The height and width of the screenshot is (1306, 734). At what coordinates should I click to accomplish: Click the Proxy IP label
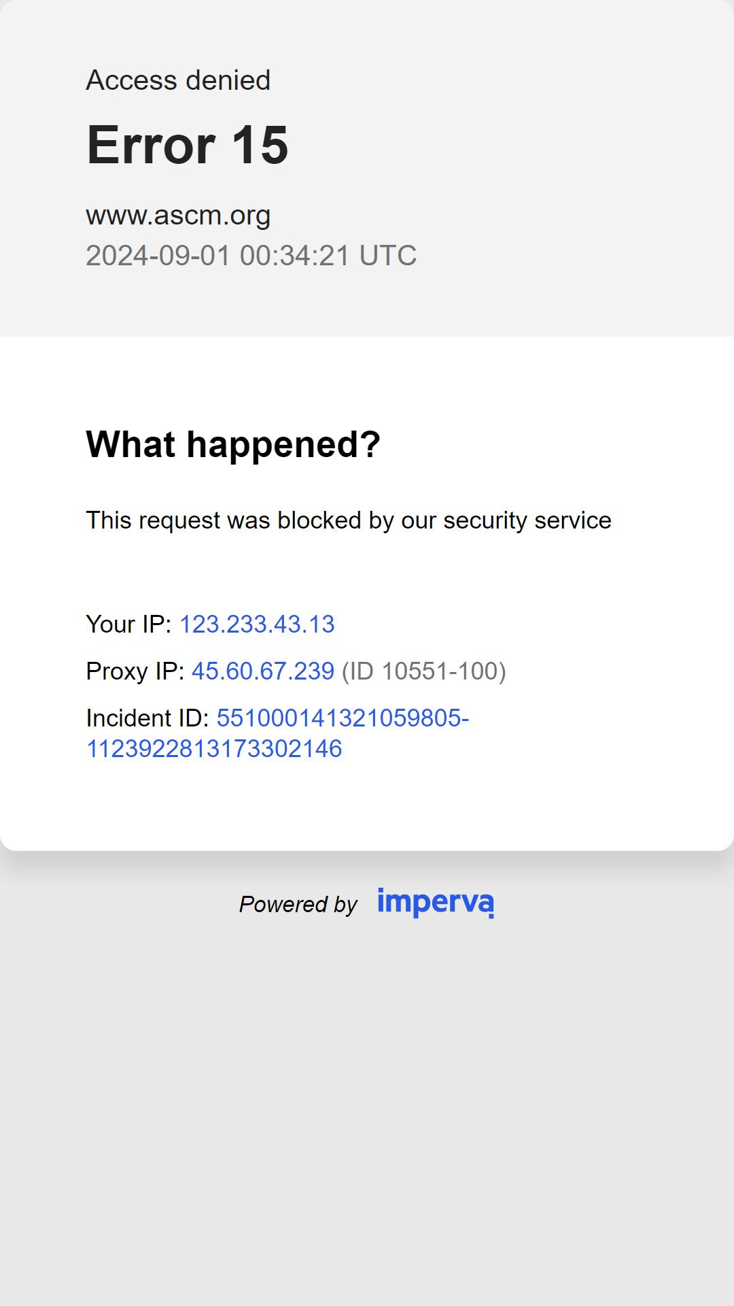point(135,671)
